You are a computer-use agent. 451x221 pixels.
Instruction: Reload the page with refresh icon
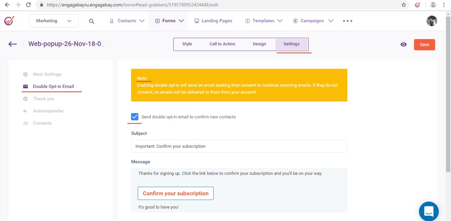coord(28,5)
